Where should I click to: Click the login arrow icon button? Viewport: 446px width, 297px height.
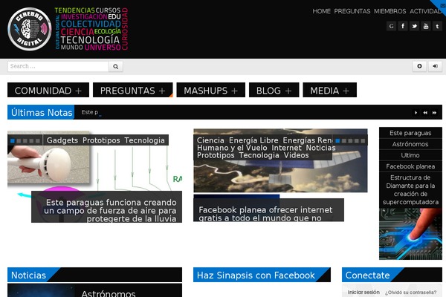coord(435,66)
